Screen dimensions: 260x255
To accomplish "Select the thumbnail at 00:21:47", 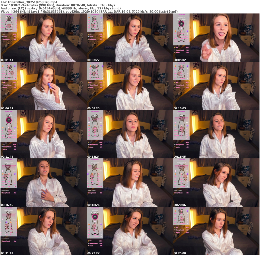I will click(x=44, y=231).
